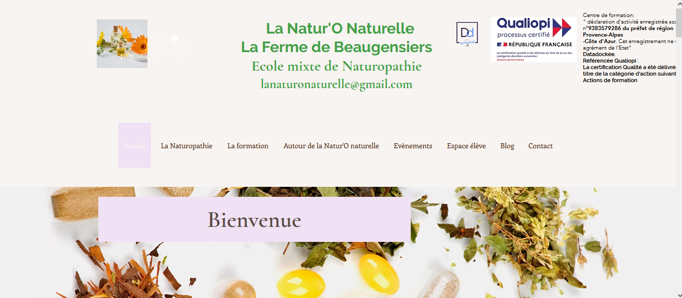Viewport: 682px width, 298px height.
Task: Click the Centre de formation declaration text
Action: (629, 48)
